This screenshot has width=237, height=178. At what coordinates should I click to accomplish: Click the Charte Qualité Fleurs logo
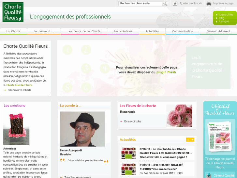click(x=13, y=12)
